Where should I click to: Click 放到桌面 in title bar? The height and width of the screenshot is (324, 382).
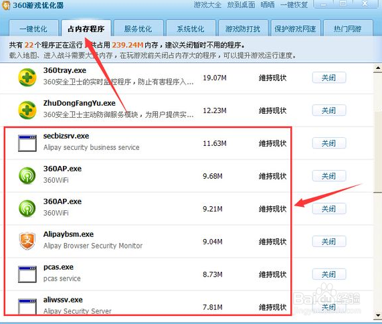pyautogui.click(x=241, y=5)
